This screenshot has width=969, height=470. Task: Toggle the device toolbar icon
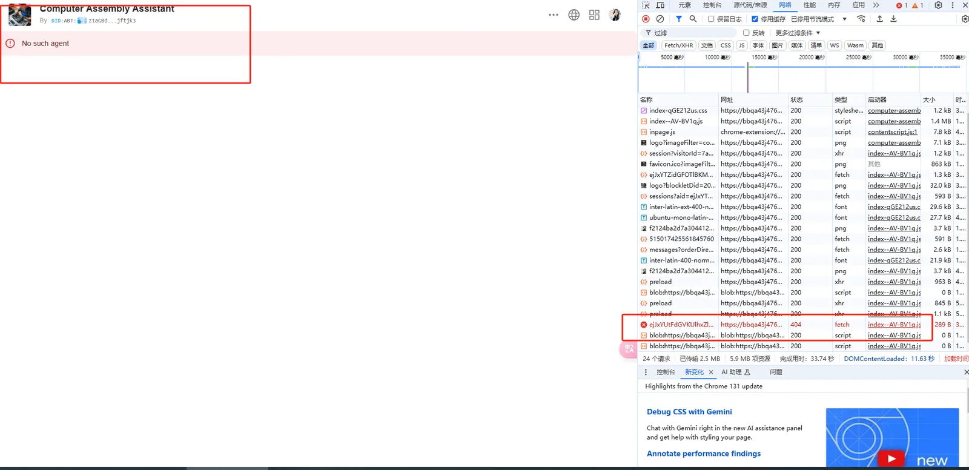pyautogui.click(x=660, y=5)
